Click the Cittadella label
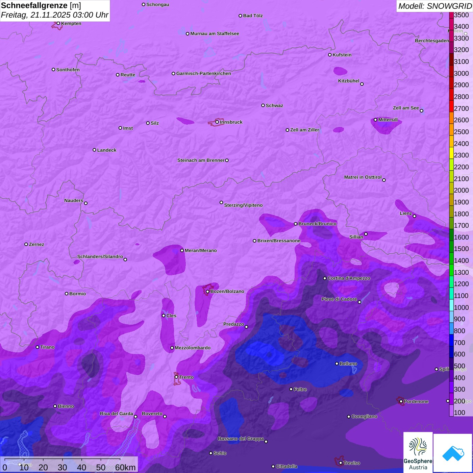This screenshot has height=473, width=473. (x=287, y=466)
